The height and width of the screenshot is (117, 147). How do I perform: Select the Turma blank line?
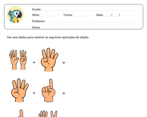pos(83,16)
